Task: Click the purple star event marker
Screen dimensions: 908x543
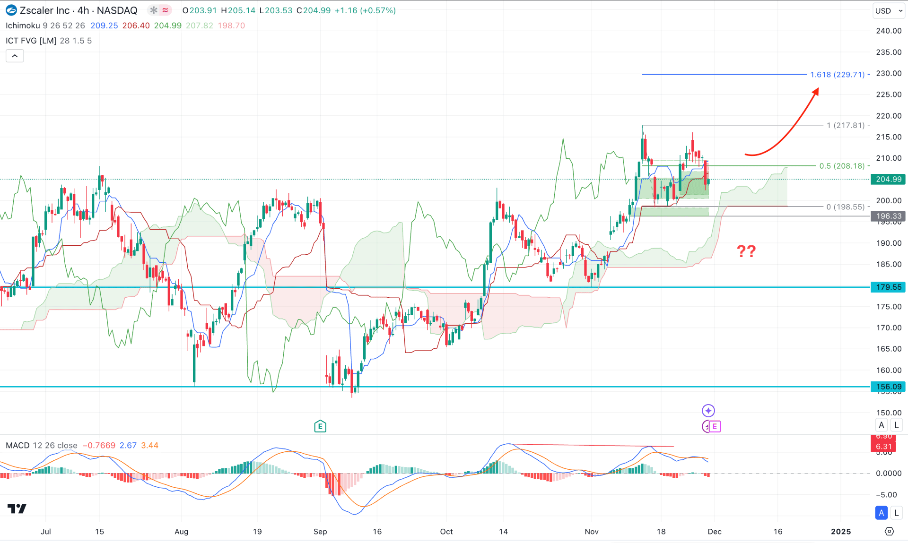Action: [x=708, y=410]
